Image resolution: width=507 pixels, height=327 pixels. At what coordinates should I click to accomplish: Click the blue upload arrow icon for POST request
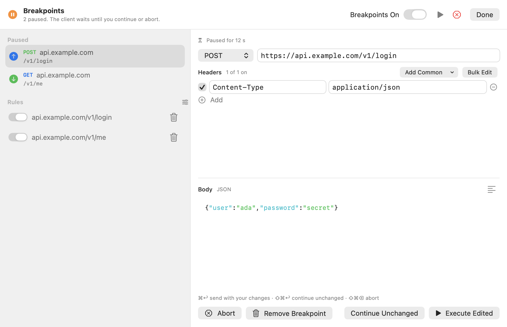(x=13, y=56)
